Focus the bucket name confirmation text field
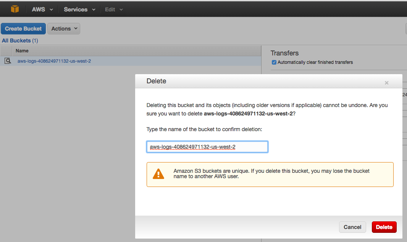Viewport: 407px width, 242px height. pyautogui.click(x=207, y=147)
